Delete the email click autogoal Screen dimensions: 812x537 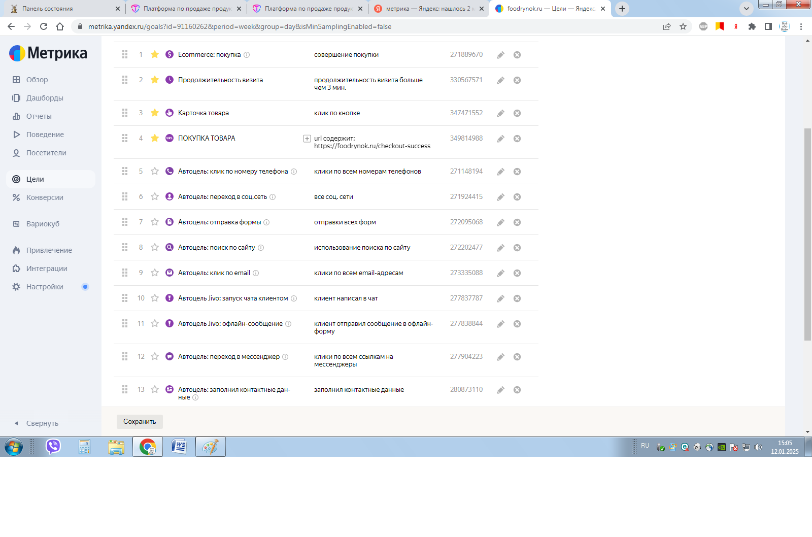(x=517, y=273)
